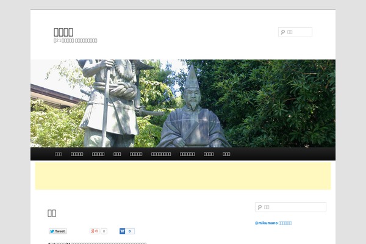Click the Google +1 button

pyautogui.click(x=95, y=231)
